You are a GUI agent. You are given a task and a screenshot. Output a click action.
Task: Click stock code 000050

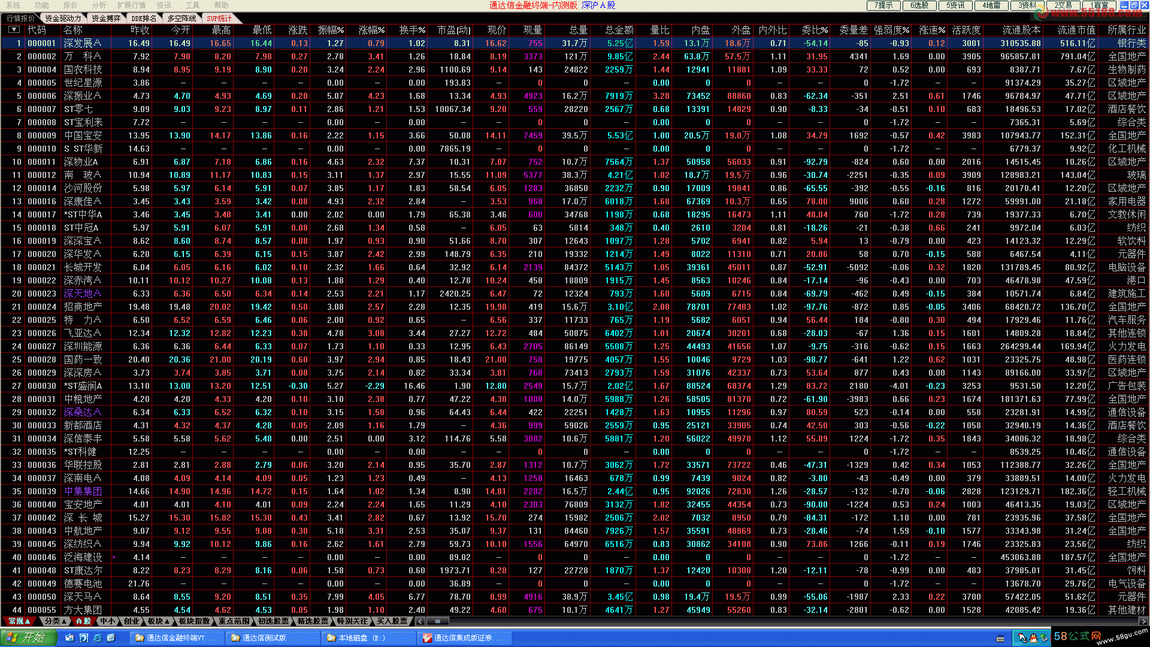click(x=42, y=597)
